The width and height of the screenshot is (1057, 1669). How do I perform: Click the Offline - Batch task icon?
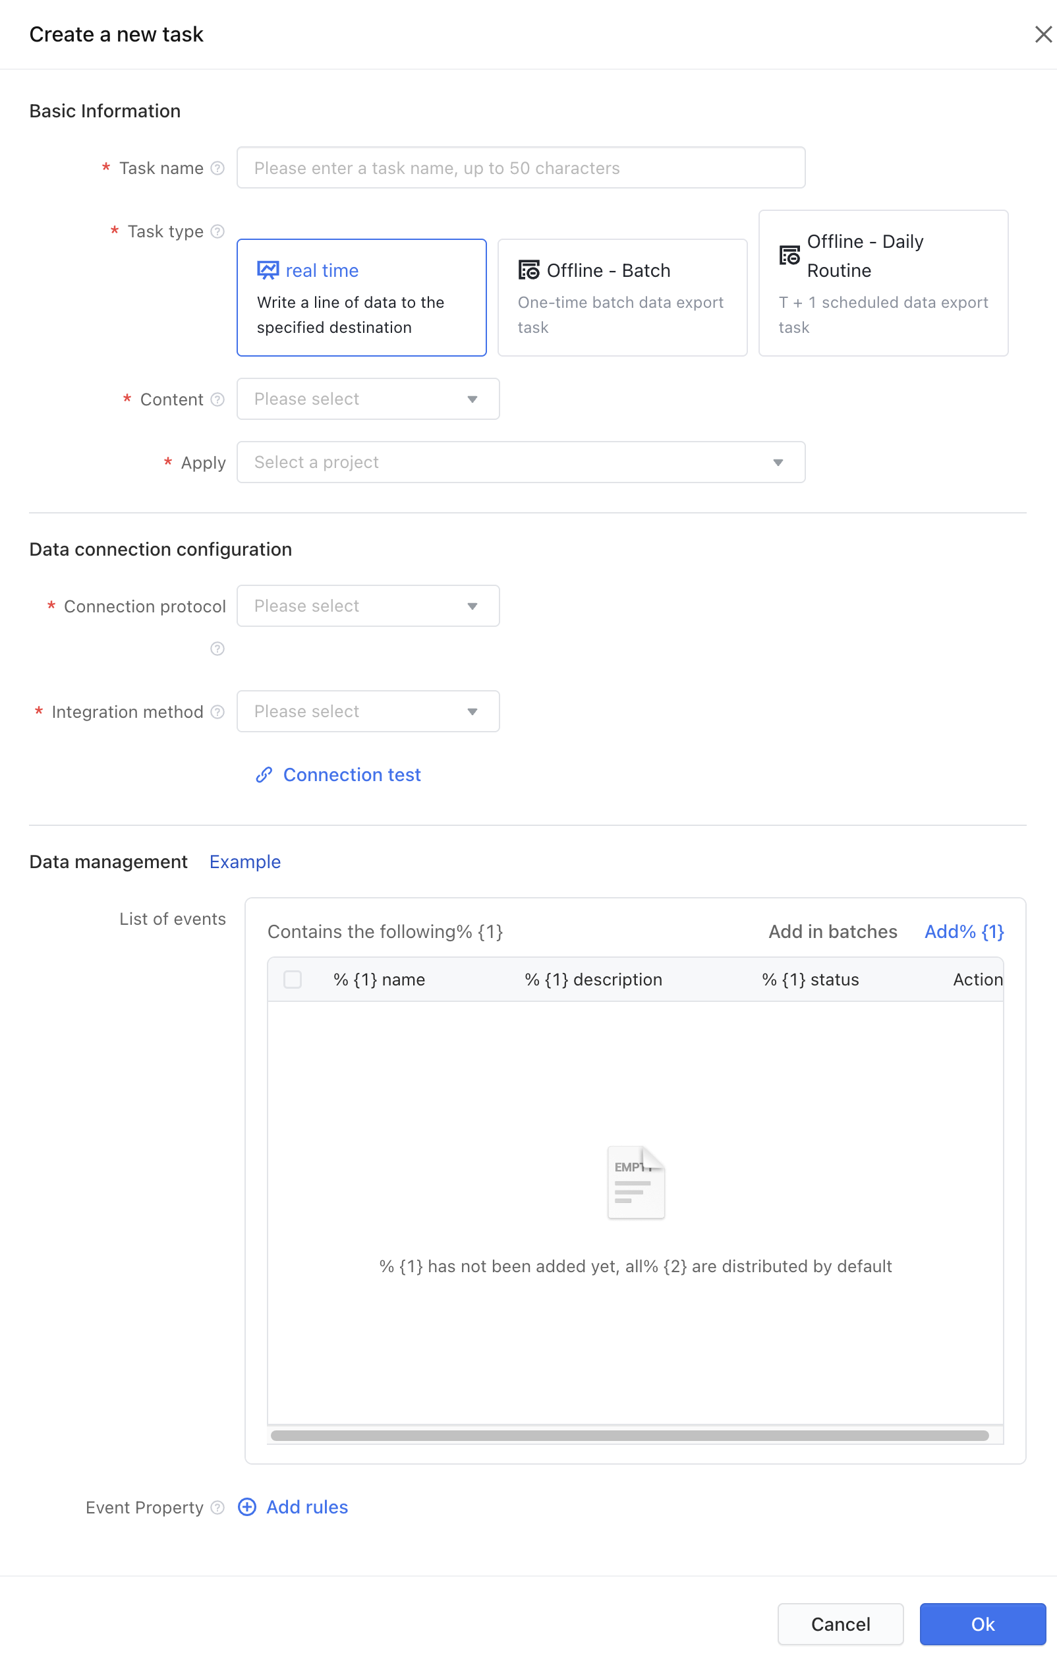[529, 270]
